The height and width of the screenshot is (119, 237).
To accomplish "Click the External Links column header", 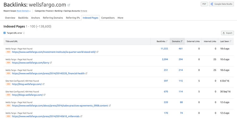I will coord(193,41).
